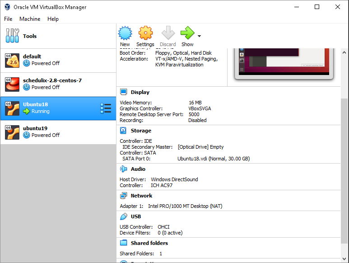Viewport: 349px width, 263px height.
Task: Select the Tools label in sidebar
Action: coord(30,36)
